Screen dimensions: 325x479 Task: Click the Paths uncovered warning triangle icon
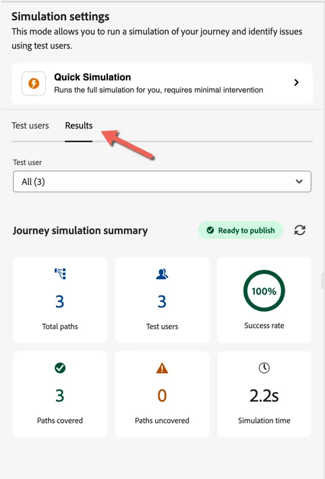click(x=162, y=368)
